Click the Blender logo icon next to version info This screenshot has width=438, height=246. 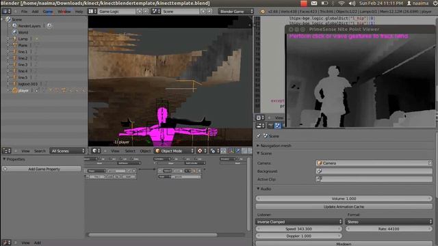263,12
